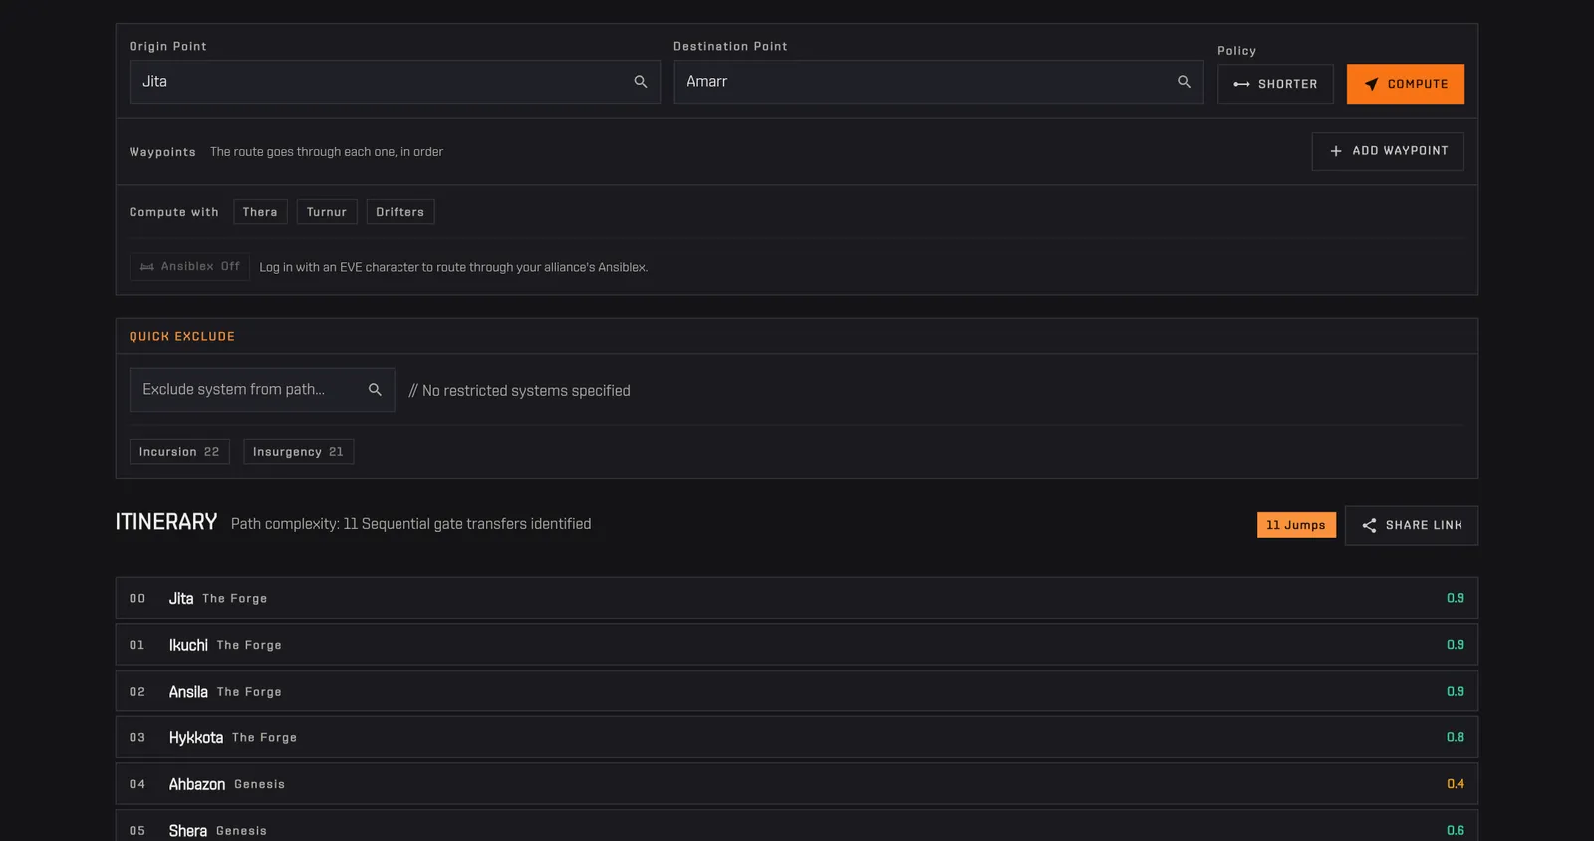Click the Origin Point input containing Jita

[395, 82]
